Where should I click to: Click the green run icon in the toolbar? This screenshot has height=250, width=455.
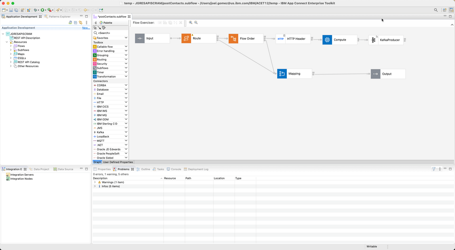click(x=43, y=10)
